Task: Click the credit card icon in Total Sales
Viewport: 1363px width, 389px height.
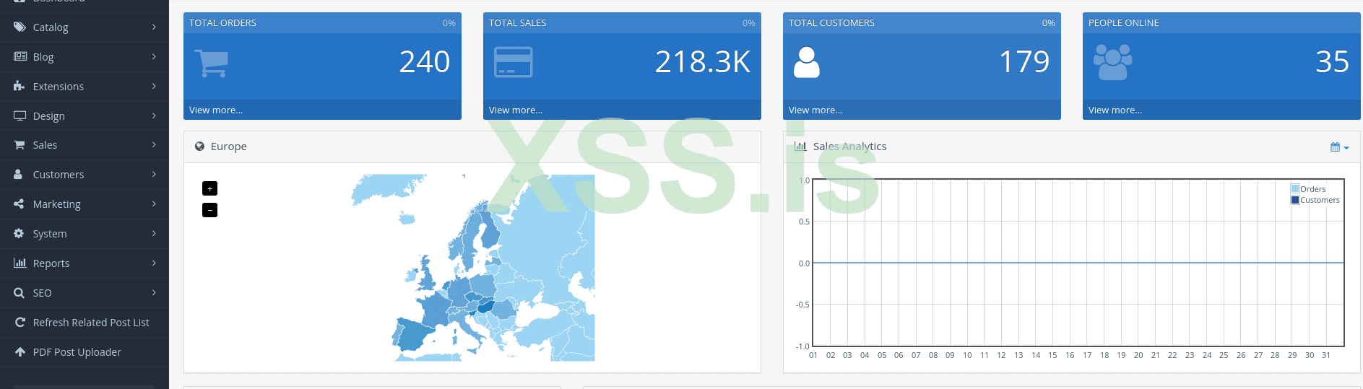Action: coord(514,62)
